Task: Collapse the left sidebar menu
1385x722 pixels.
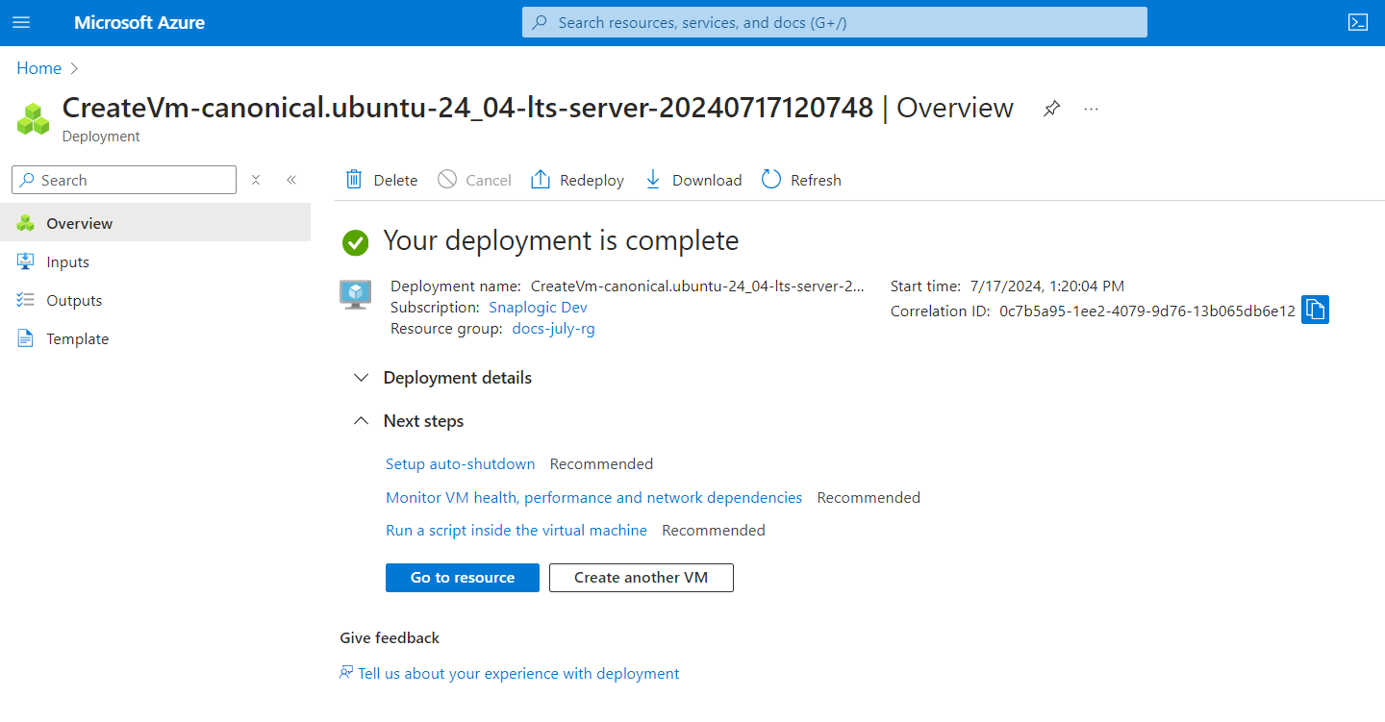Action: point(291,180)
